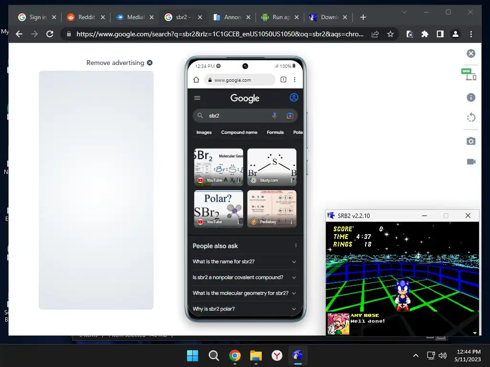Switch to the Annon browser tab
The width and height of the screenshot is (490, 367).
(232, 17)
